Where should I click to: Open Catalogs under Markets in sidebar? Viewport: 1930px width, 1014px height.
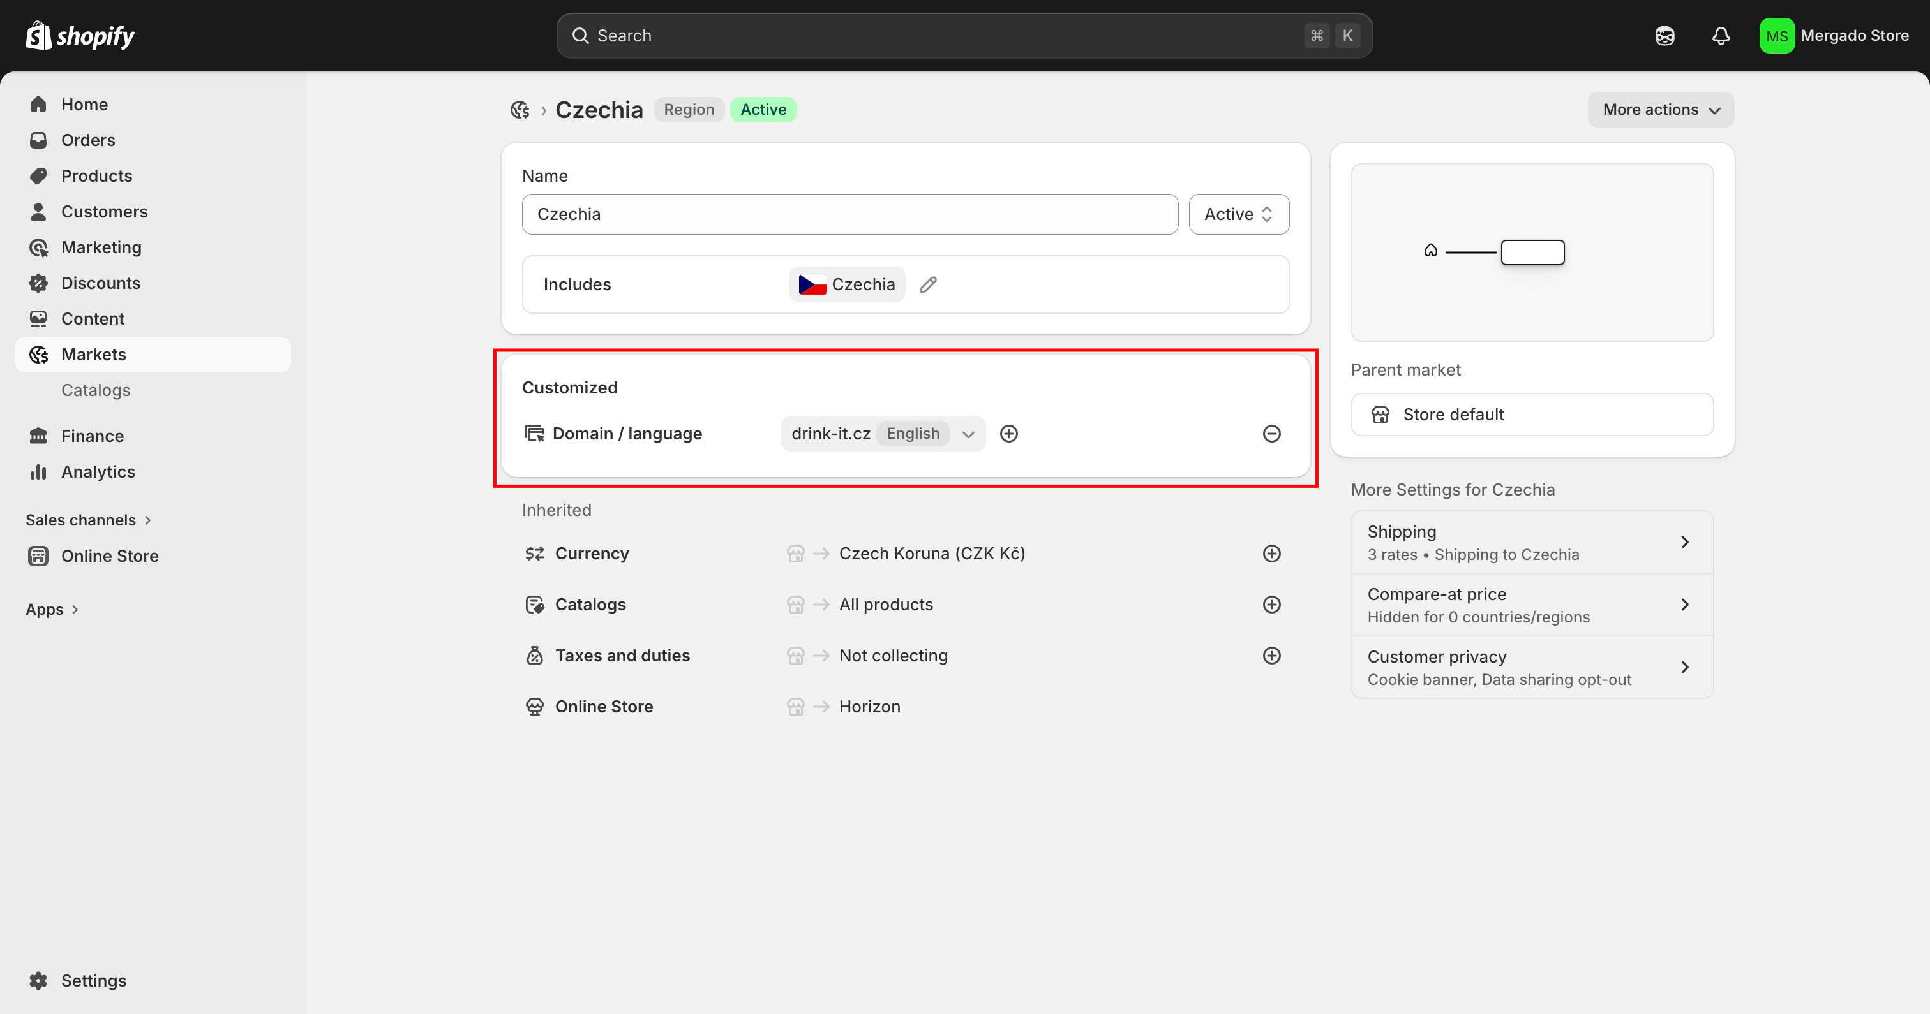[95, 390]
